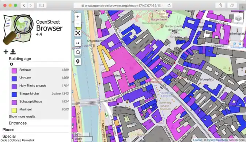The width and height of the screenshot is (246, 142).
Task: Zoom in on the map
Action: pos(78,17)
